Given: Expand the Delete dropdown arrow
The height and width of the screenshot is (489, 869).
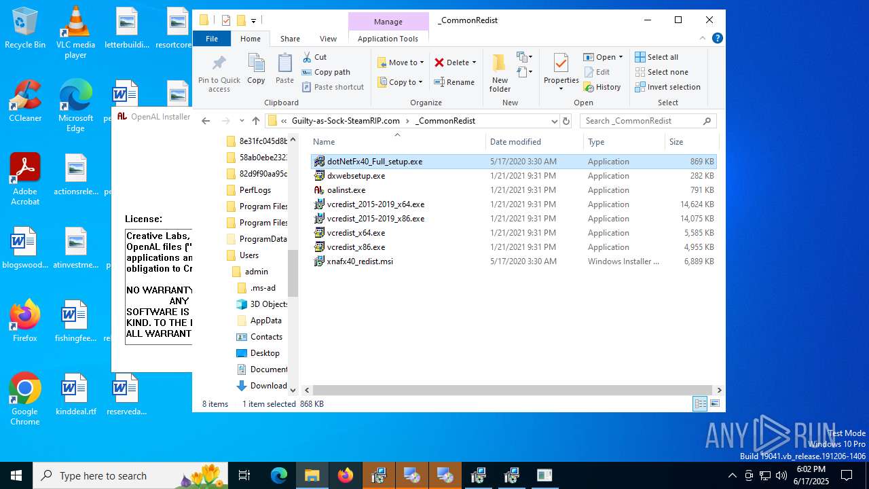Looking at the screenshot, I should pyautogui.click(x=474, y=62).
